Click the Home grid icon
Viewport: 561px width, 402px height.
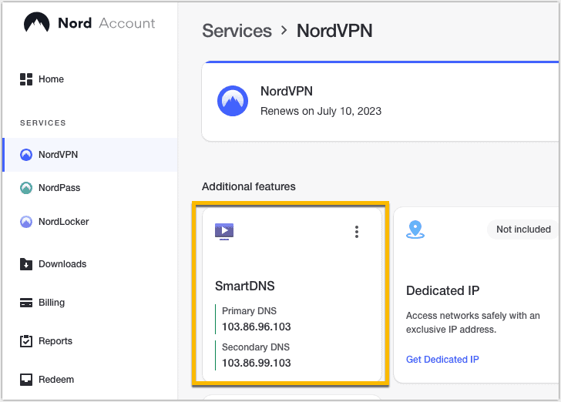26,79
